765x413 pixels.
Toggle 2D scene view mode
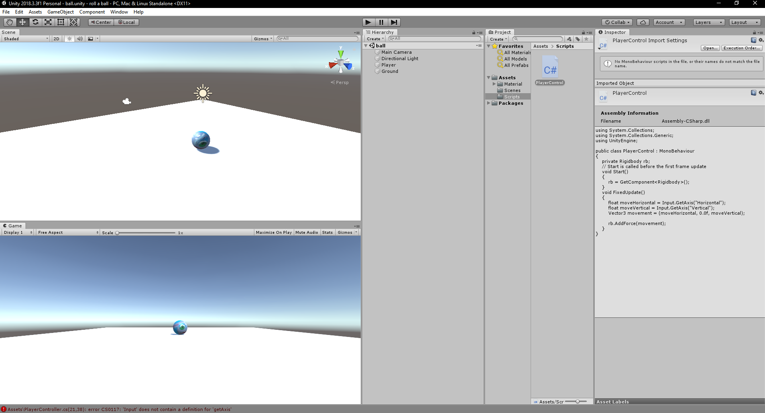[x=56, y=39]
